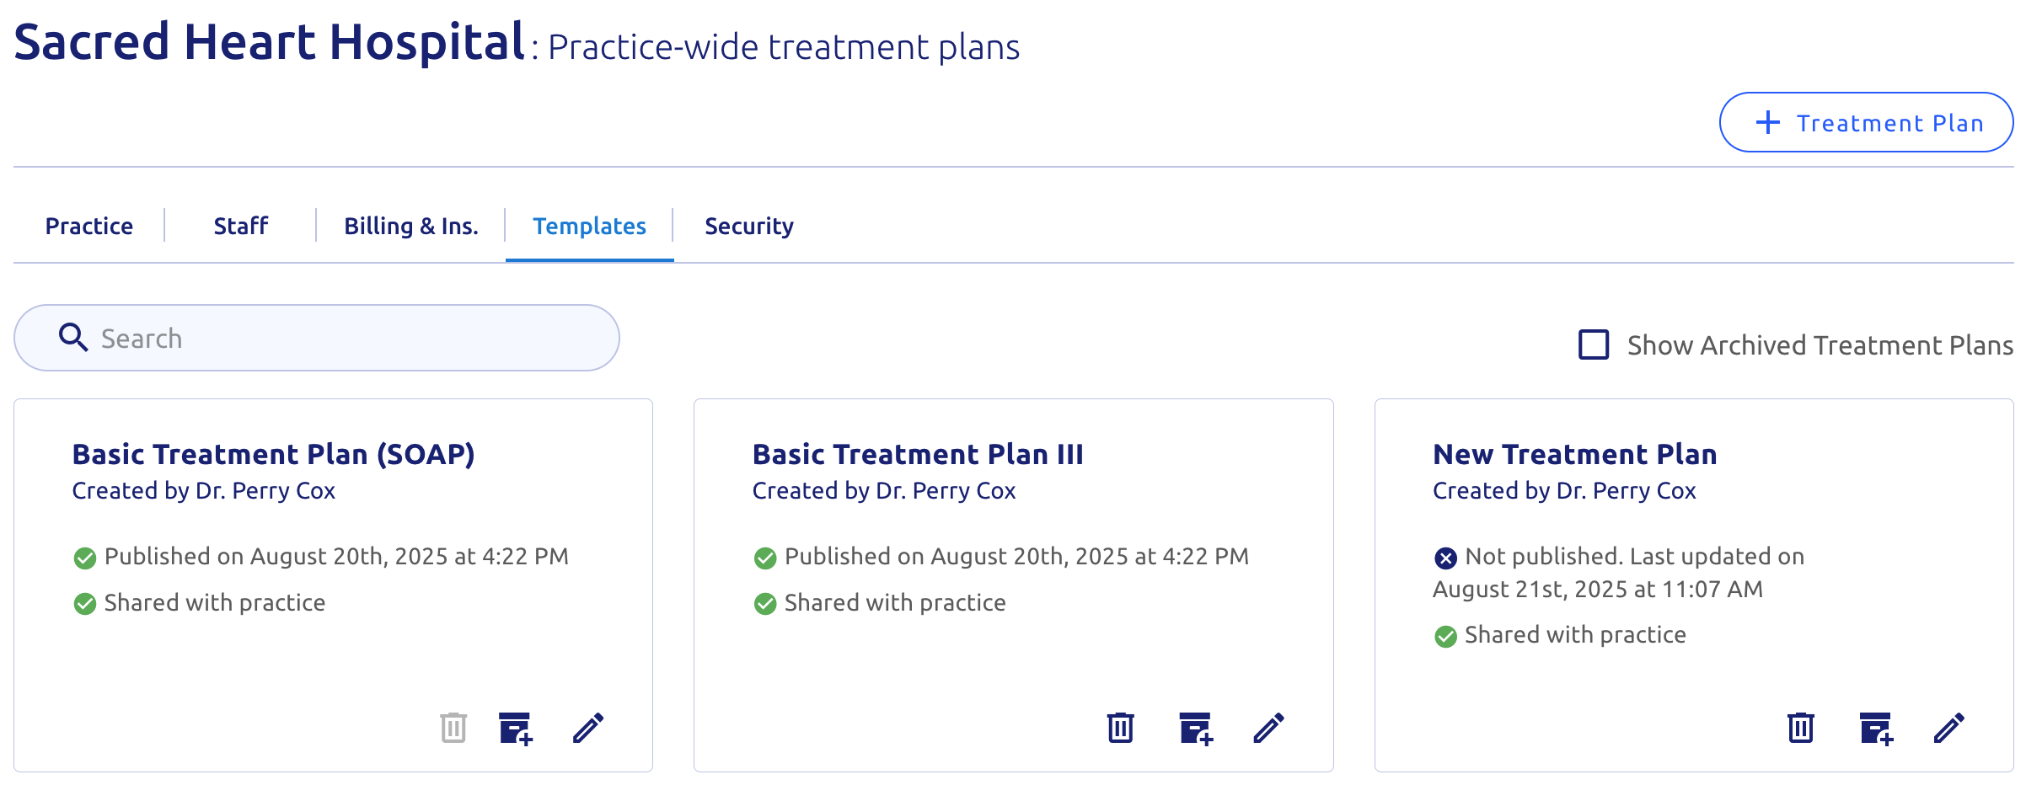Edit New Treatment Plan with pencil icon
This screenshot has width=2026, height=785.
coord(1949,728)
